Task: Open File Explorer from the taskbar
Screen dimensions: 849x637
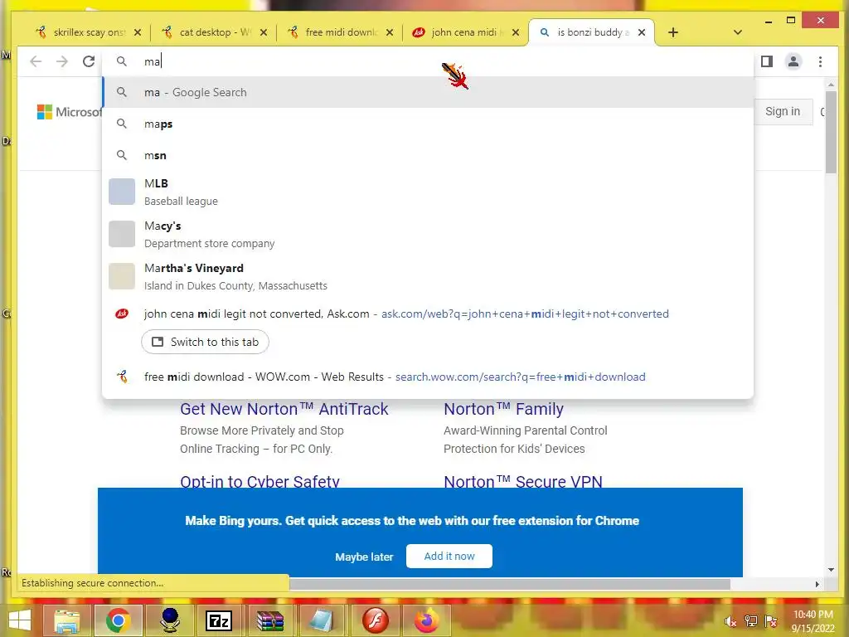Action: 66,620
